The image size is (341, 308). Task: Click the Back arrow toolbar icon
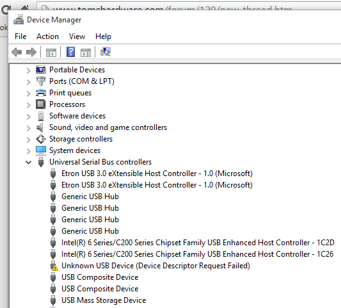(17, 53)
